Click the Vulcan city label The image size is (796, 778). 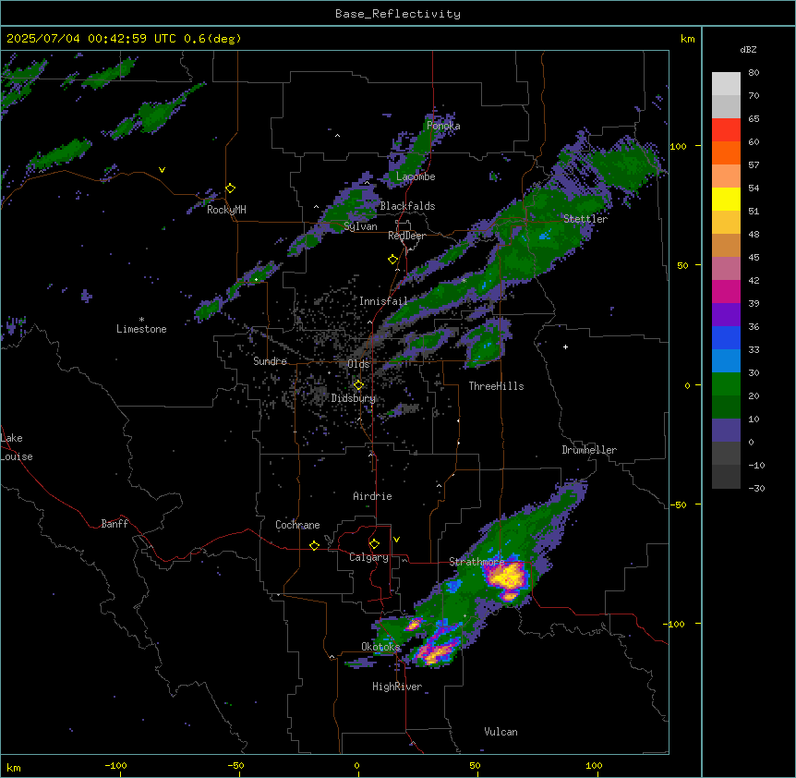pyautogui.click(x=501, y=732)
